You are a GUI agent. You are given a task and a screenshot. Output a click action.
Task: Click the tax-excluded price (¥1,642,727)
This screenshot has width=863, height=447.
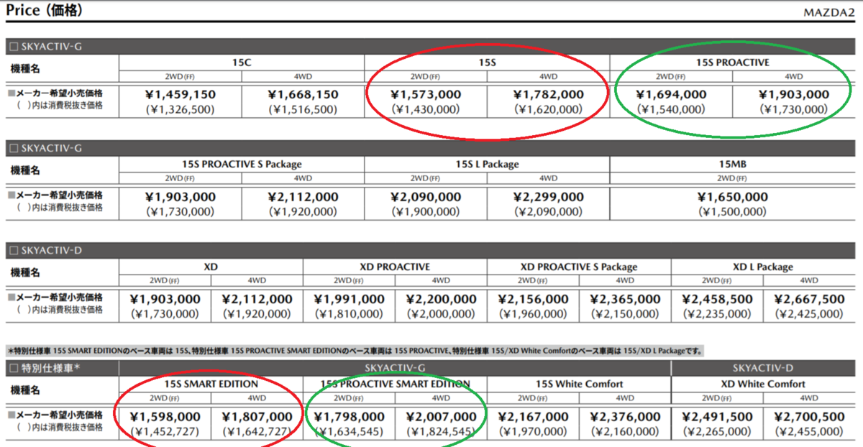coord(257,432)
